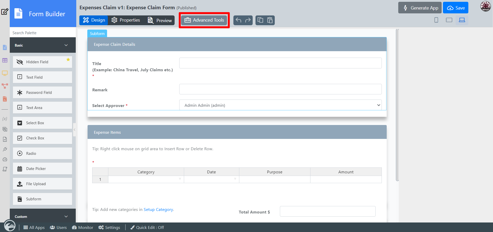
Task: Open the red Process flow icon in sidebar
Action: (5, 86)
